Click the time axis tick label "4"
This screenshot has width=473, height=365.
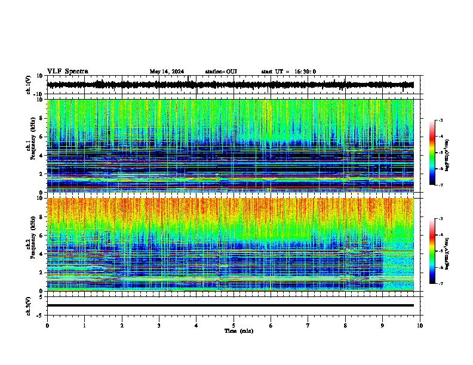click(196, 326)
